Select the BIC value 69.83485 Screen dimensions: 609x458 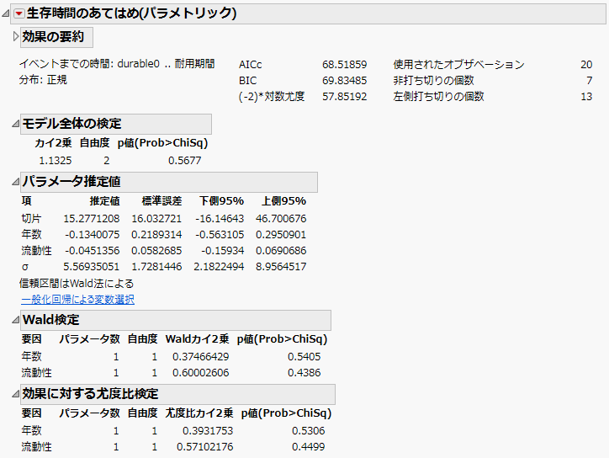click(345, 81)
